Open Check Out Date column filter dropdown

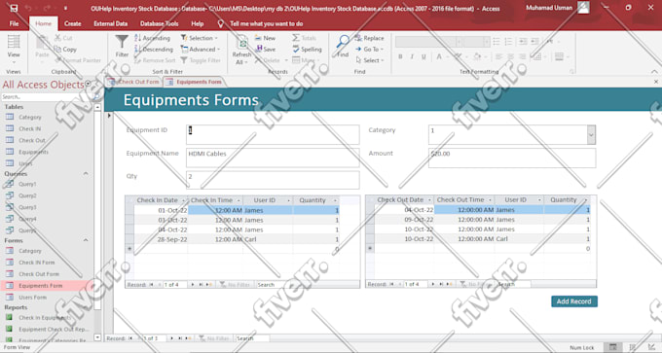[429, 200]
